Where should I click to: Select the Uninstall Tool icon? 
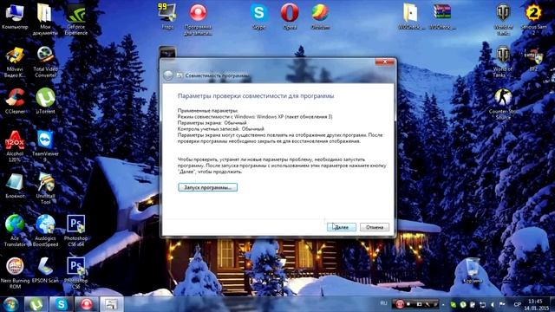click(x=45, y=188)
